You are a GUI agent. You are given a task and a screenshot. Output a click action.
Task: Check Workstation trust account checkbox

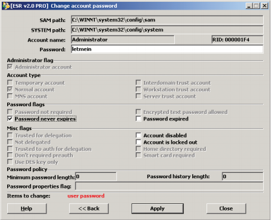click(138, 89)
